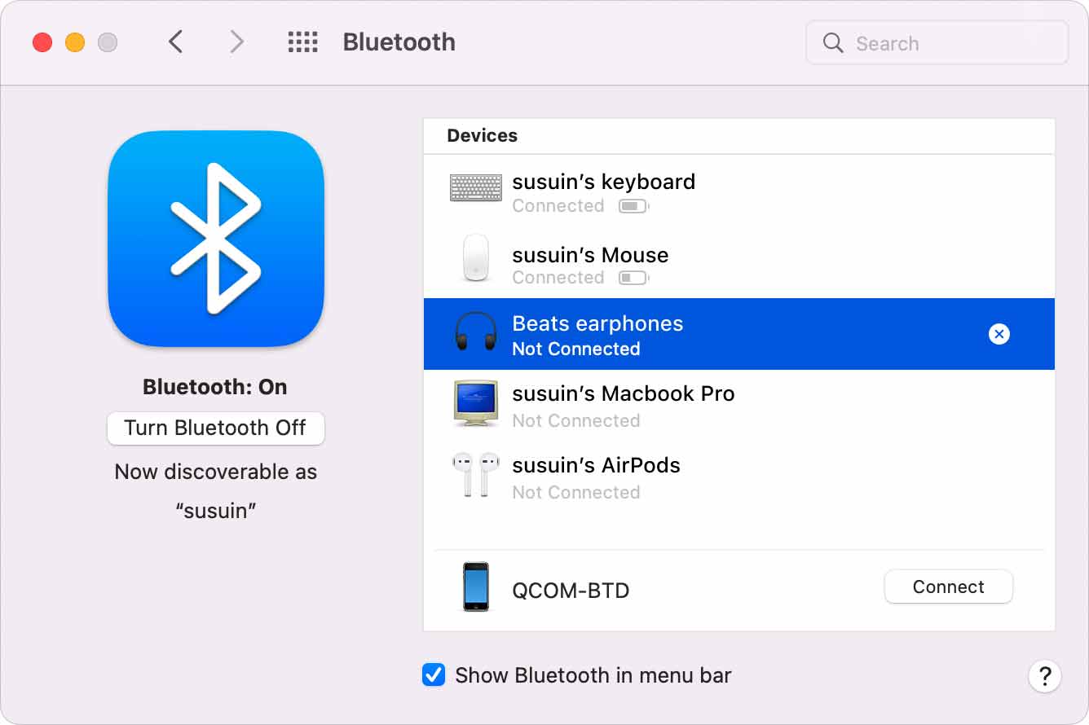Click Not Connected under AirPods
This screenshot has height=725, width=1089.
tap(576, 493)
